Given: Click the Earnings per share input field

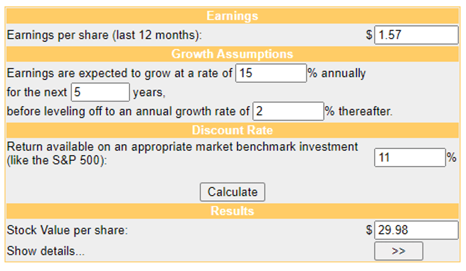Looking at the screenshot, I should coord(416,35).
